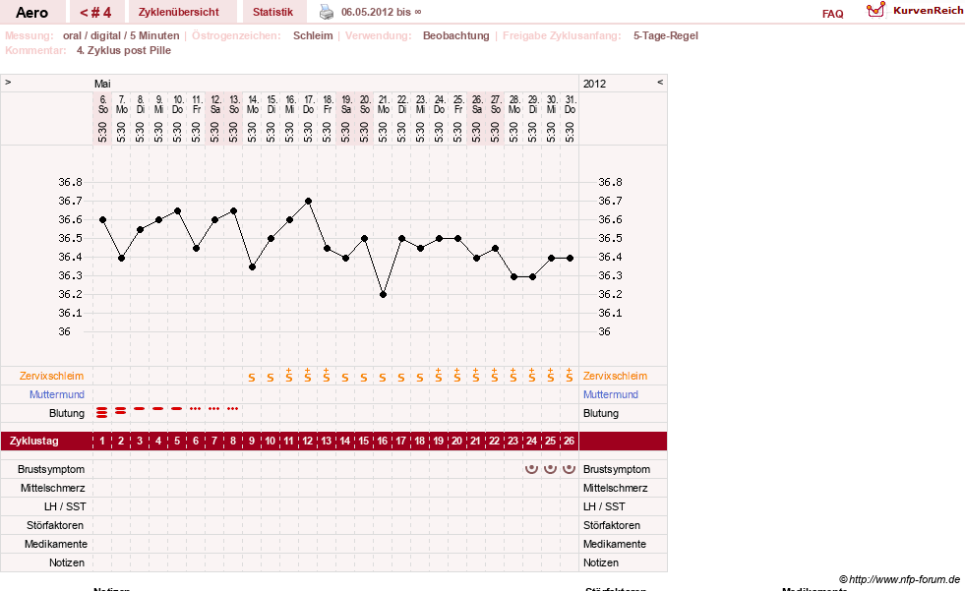Click the Brustsymptom icon on cycle day 25
The height and width of the screenshot is (591, 965).
pos(550,469)
